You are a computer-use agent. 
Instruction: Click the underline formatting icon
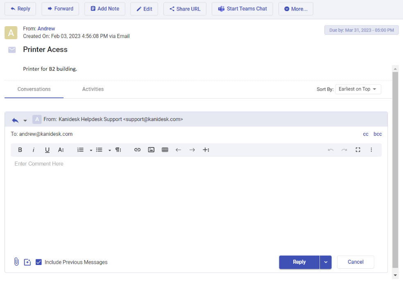coord(47,150)
